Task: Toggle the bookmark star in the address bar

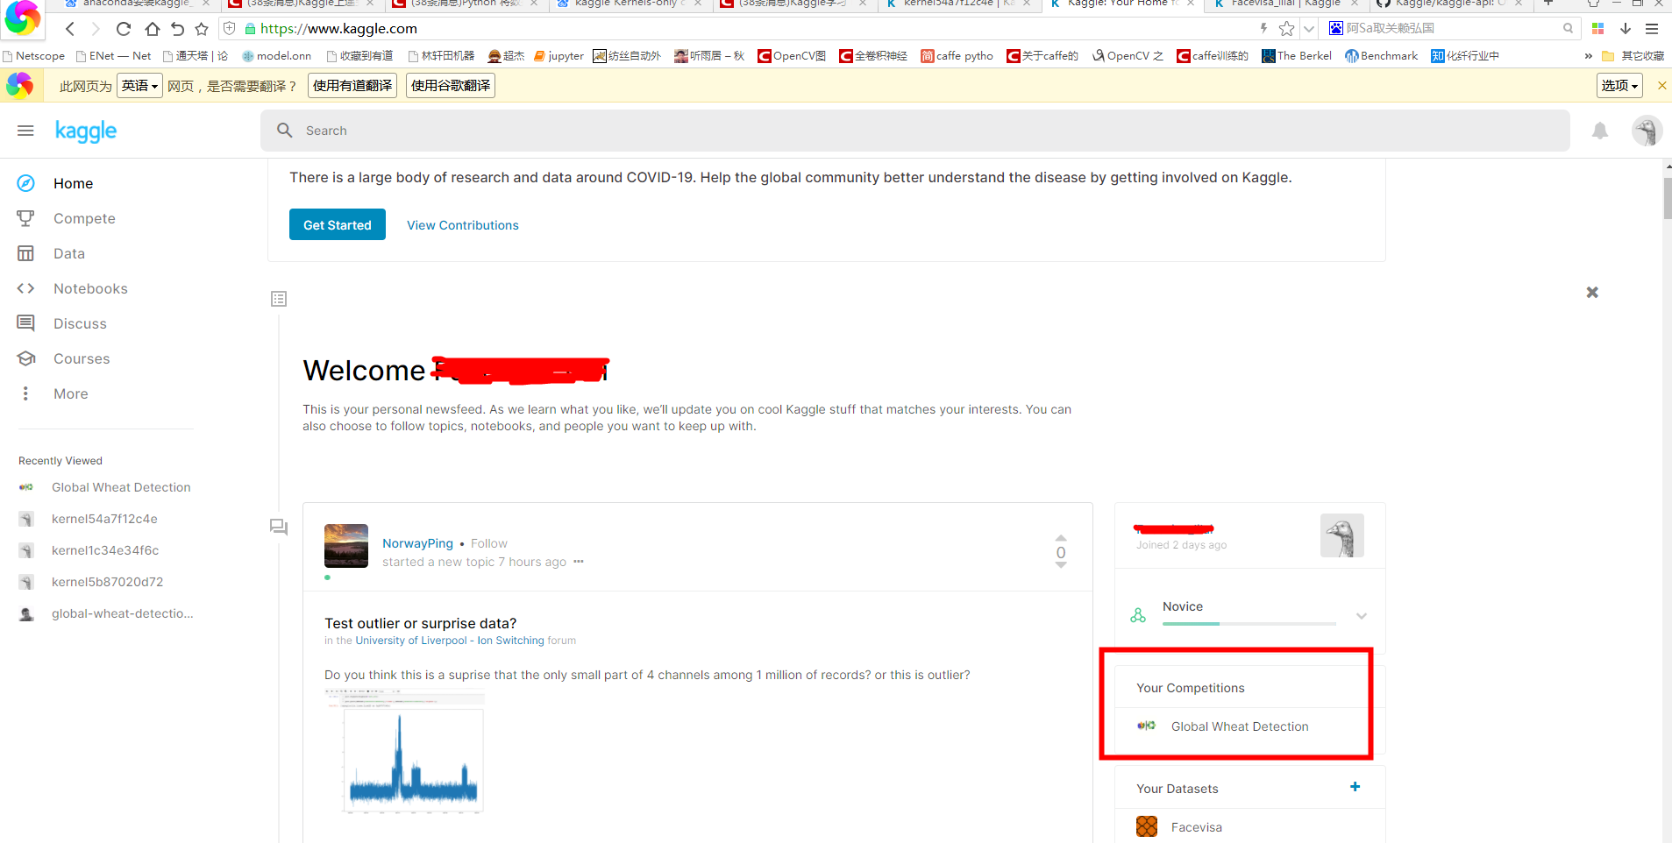Action: (x=1287, y=27)
